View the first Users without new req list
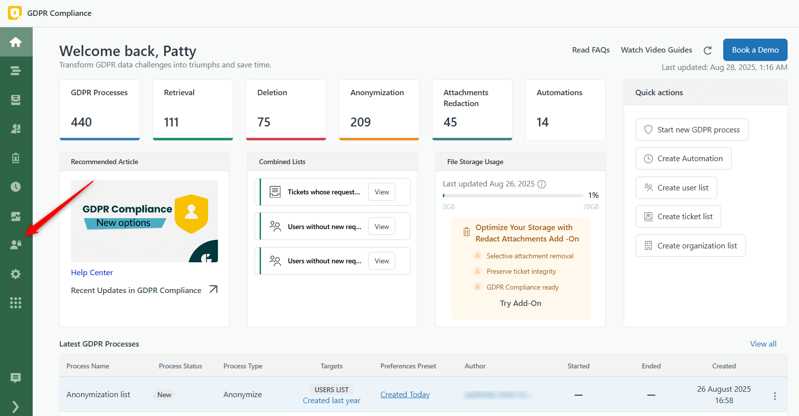 pyautogui.click(x=381, y=227)
